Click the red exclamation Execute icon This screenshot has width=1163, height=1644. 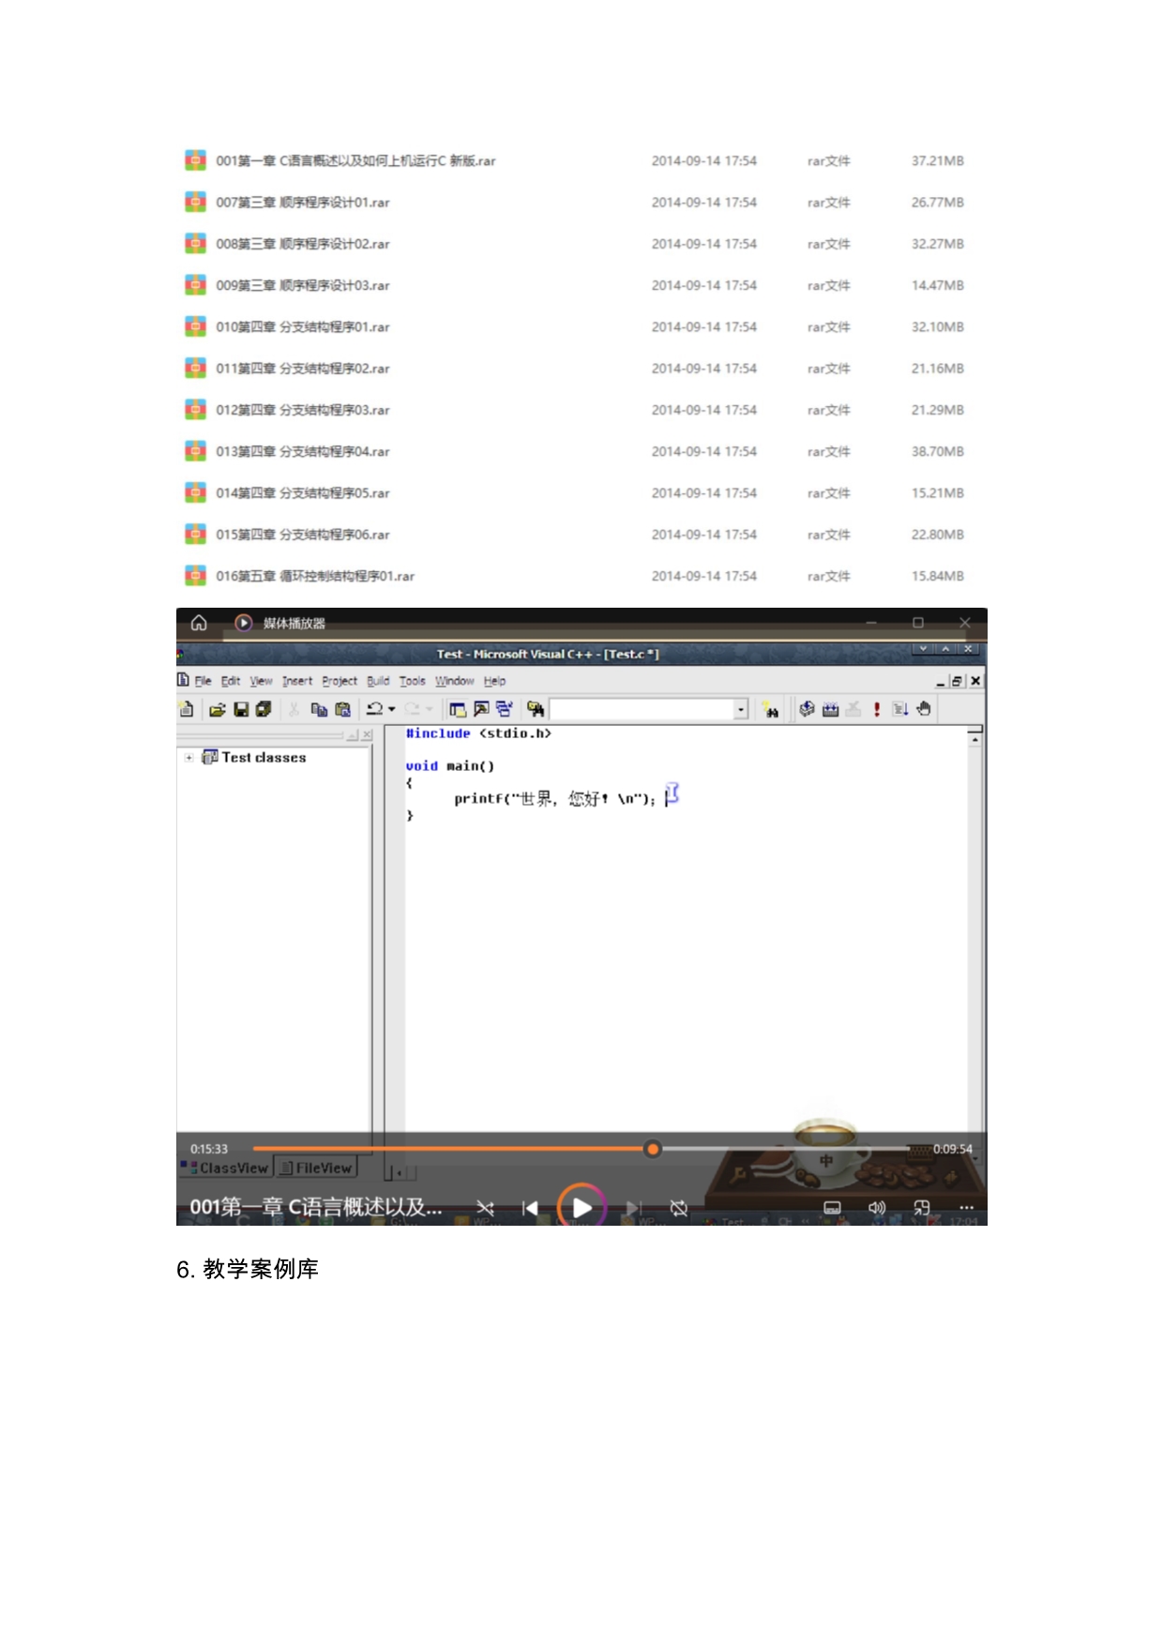[877, 710]
